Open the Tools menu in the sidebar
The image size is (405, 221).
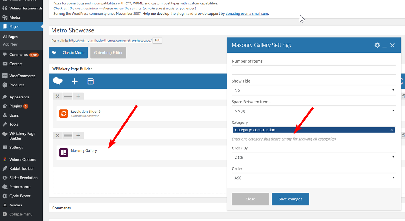(x=21, y=124)
